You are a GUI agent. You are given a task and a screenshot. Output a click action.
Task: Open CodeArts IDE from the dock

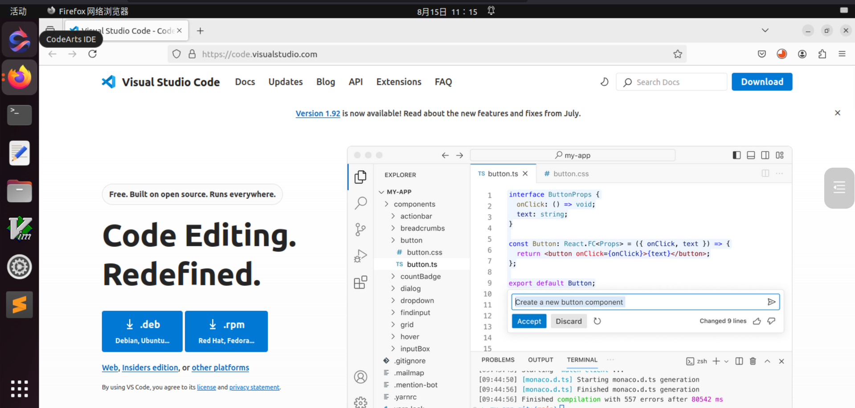click(19, 40)
